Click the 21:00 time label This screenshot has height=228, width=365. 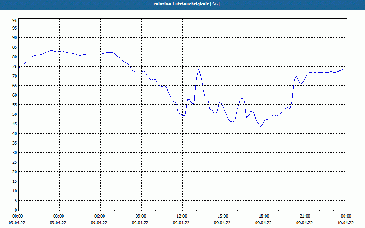coord(306,216)
